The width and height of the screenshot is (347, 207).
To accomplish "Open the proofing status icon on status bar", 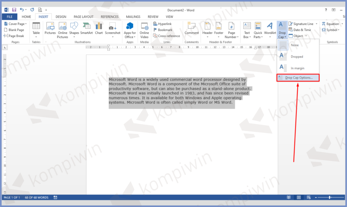I will [55, 197].
